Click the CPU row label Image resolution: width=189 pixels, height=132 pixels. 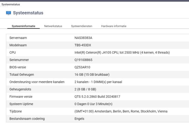tap(13, 53)
